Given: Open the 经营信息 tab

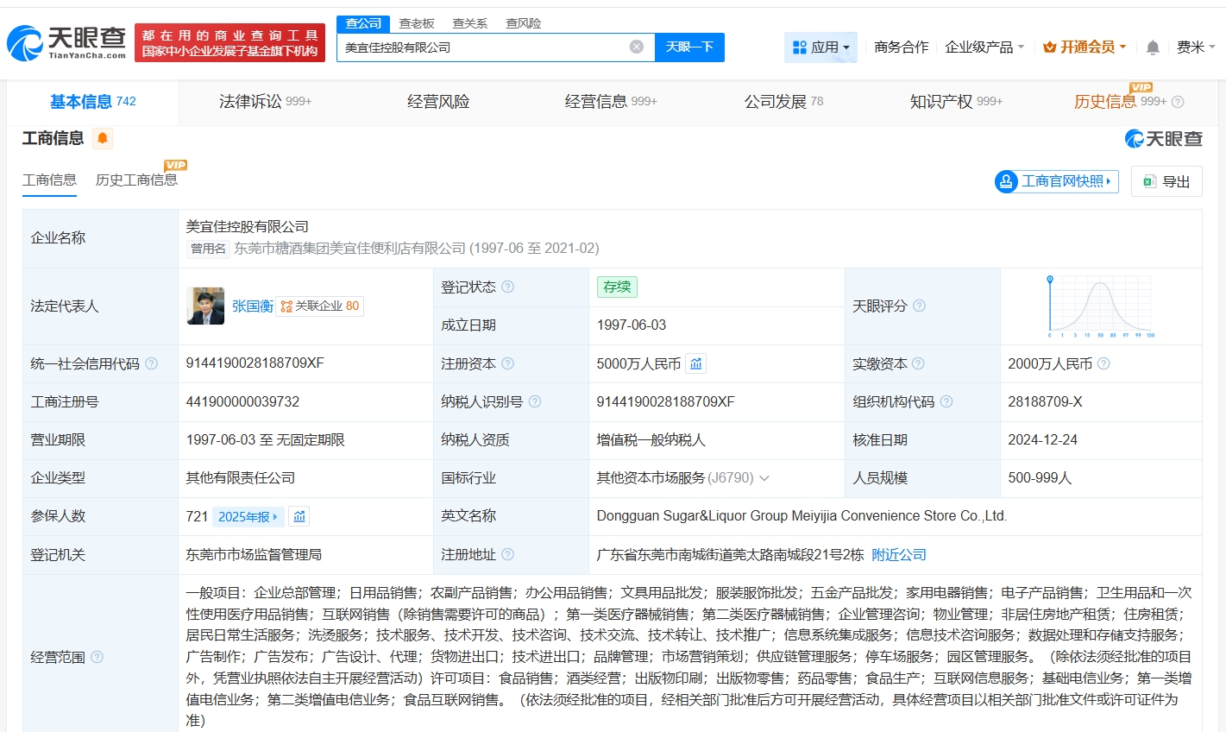Looking at the screenshot, I should coord(611,102).
